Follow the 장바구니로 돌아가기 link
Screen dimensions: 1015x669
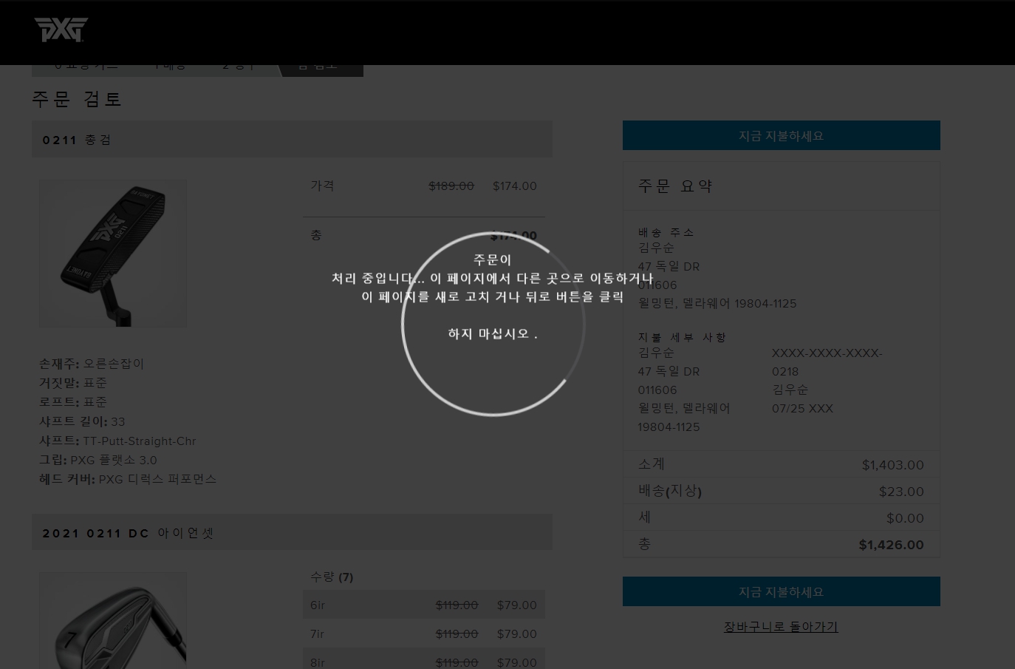point(781,627)
